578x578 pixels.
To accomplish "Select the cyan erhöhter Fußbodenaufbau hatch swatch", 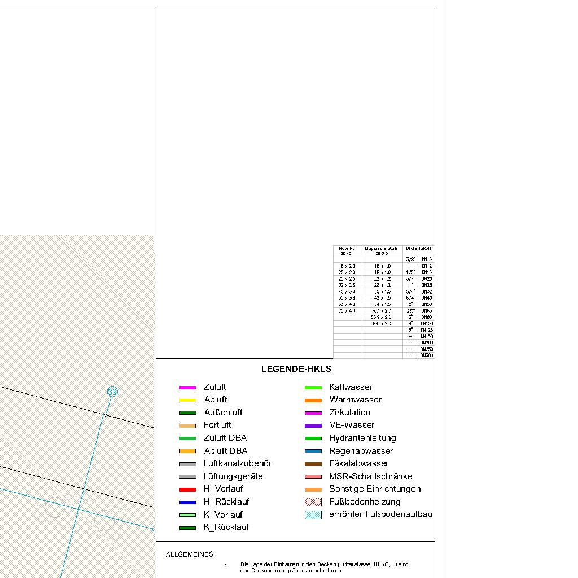I will tap(313, 515).
